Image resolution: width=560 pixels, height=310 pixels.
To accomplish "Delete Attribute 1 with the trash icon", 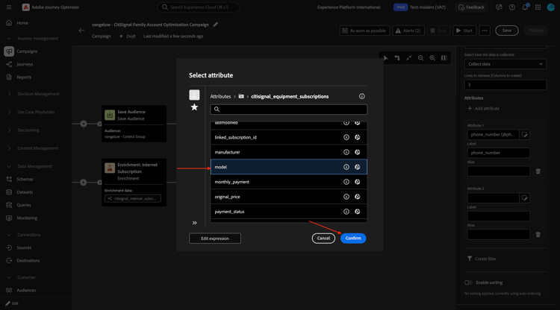I will 538,171.
